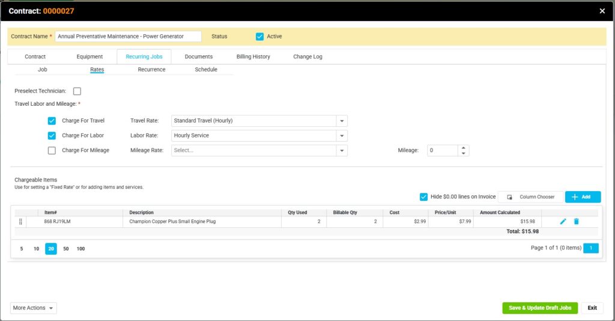Set page size to 100
This screenshot has height=321, width=615.
point(81,249)
